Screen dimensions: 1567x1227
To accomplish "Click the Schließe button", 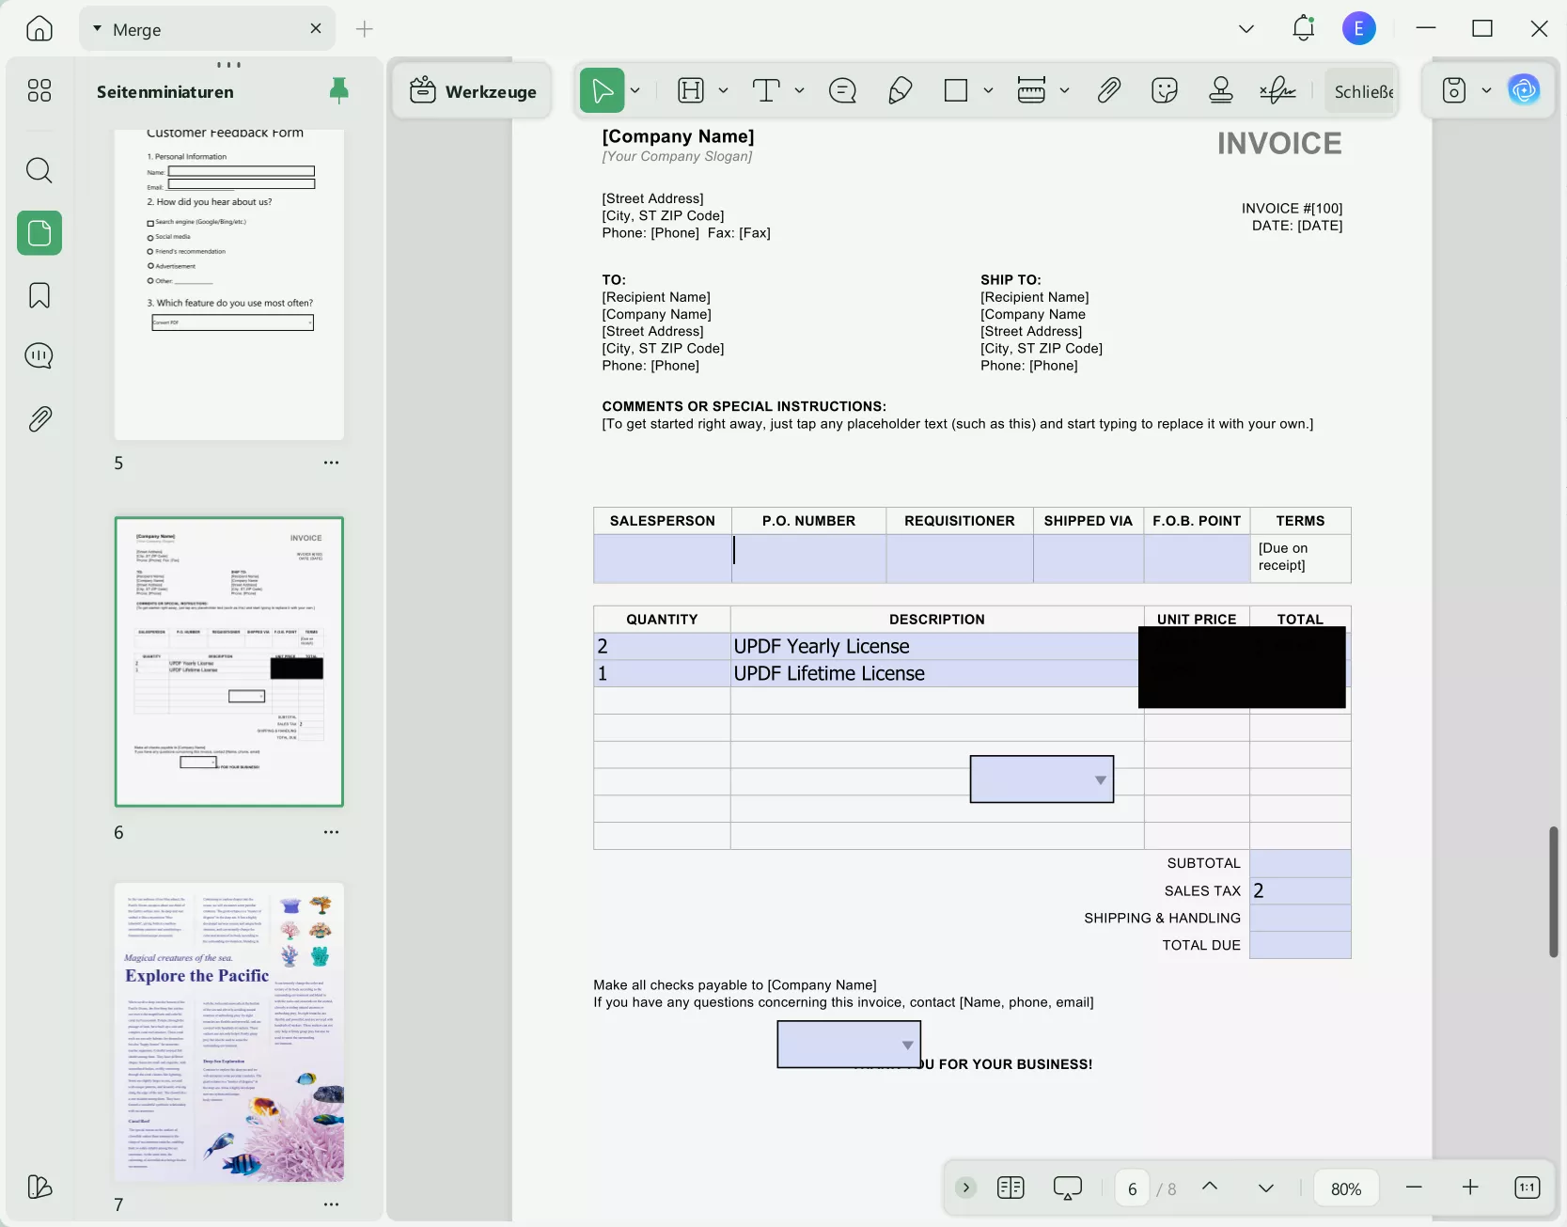I will pos(1361,90).
